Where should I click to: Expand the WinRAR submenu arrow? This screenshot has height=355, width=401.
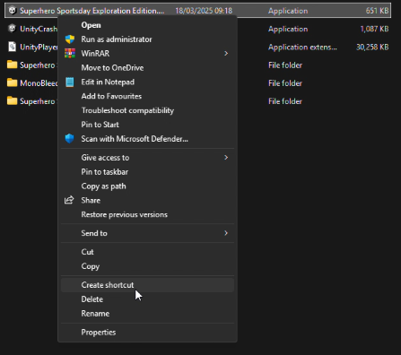[226, 53]
